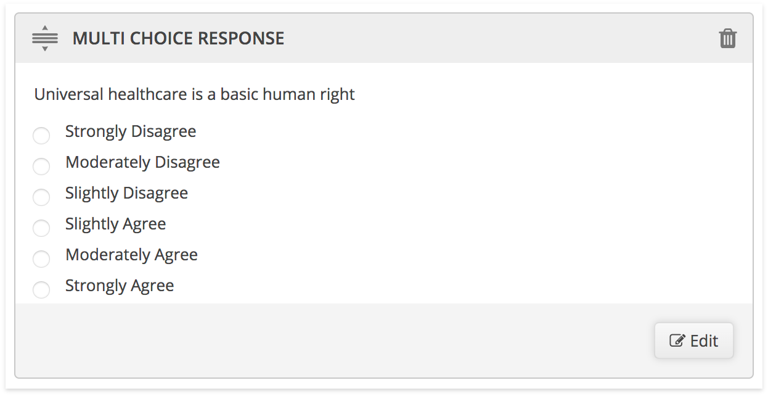
Task: Click the 'Slightly Agree' option label
Action: click(x=115, y=224)
